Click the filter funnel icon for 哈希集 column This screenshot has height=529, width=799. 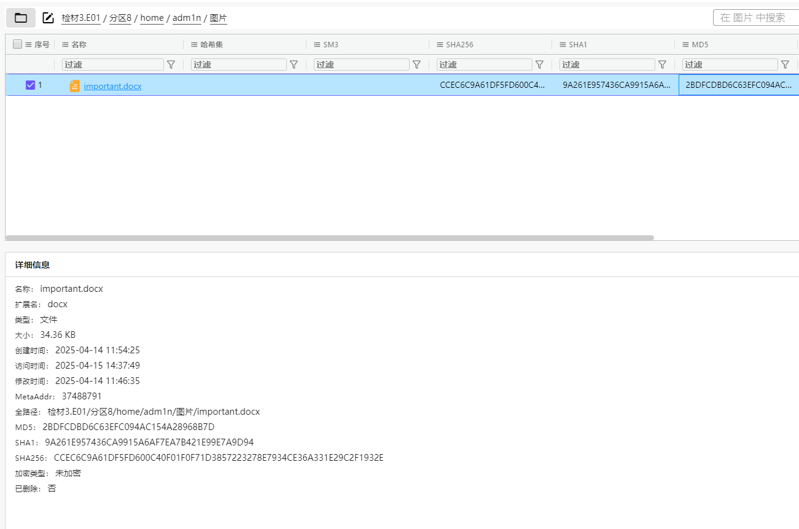[x=294, y=65]
